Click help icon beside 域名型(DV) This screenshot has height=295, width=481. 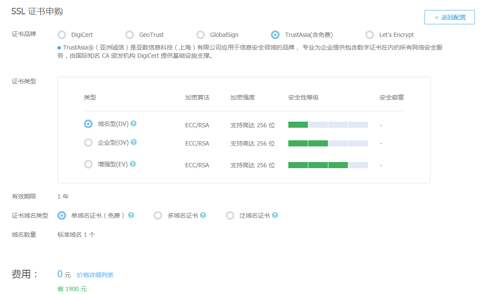[134, 123]
